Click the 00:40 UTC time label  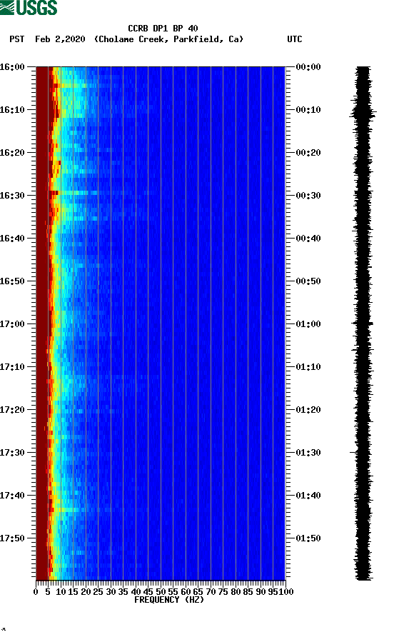(308, 238)
